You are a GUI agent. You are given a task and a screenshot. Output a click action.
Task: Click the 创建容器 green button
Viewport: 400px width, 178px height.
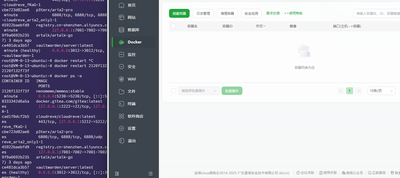[x=179, y=13]
